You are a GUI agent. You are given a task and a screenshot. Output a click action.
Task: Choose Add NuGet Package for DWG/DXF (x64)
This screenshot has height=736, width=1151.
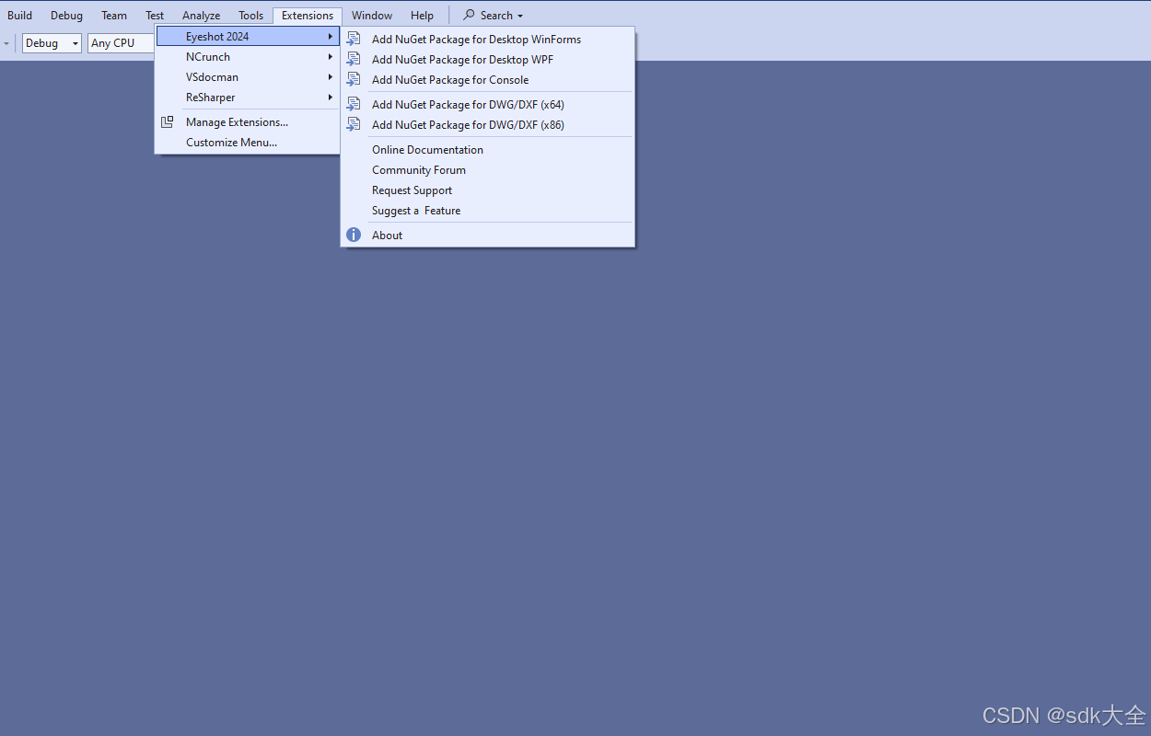488,104
